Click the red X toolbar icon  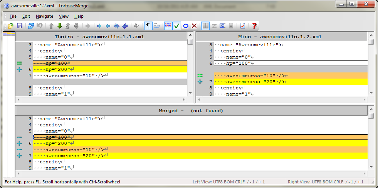point(194,26)
